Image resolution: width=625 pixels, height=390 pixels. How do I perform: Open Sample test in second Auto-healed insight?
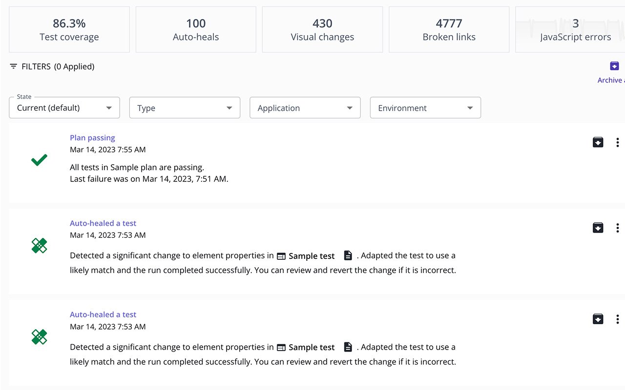pyautogui.click(x=311, y=348)
